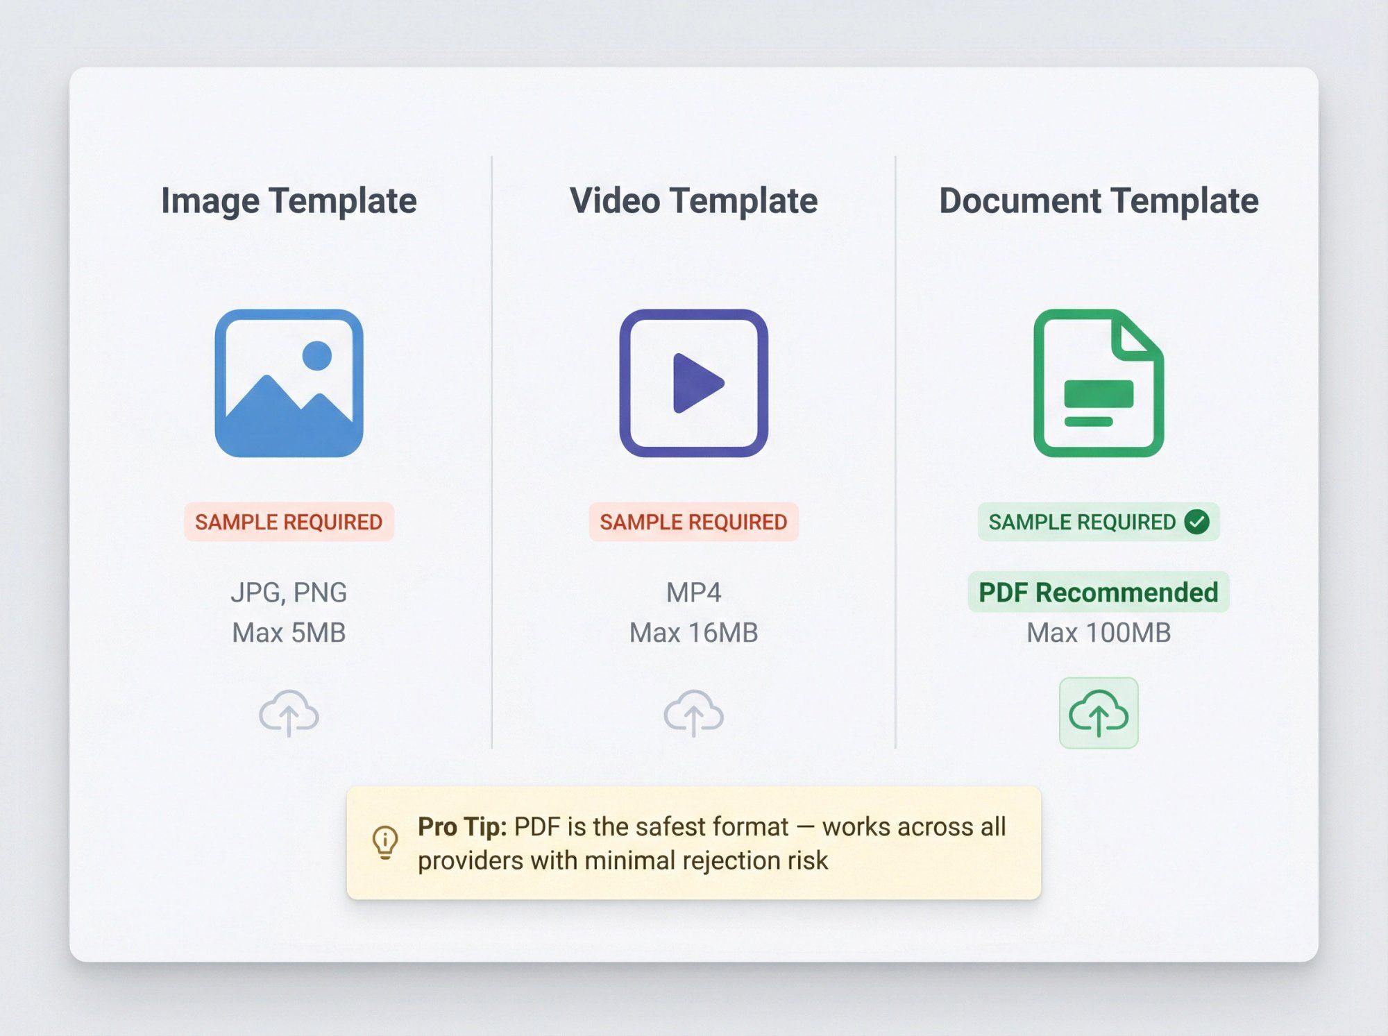
Task: Click the red SAMPLE REQUIRED badge under Video
Action: pos(693,522)
